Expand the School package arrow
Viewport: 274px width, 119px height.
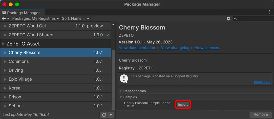(5, 106)
